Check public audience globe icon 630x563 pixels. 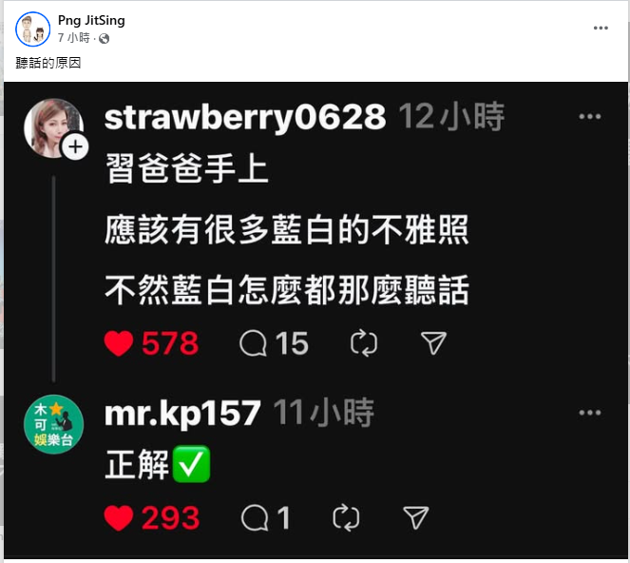coord(105,39)
